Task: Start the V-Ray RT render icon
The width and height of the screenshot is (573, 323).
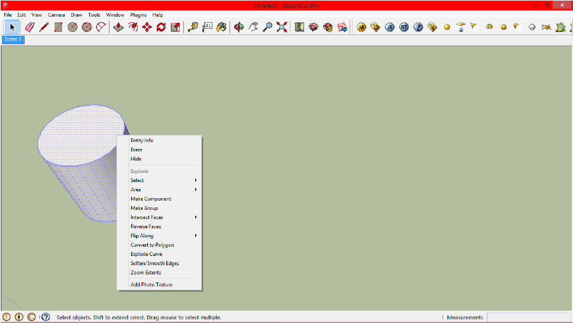Action: 404,27
